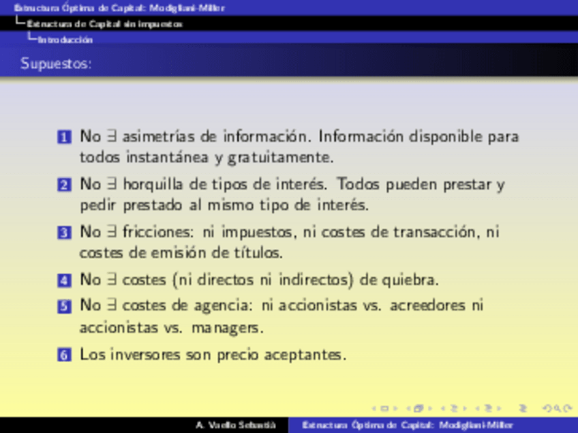
Task: Jump to next section arrow
Action: coord(499,408)
